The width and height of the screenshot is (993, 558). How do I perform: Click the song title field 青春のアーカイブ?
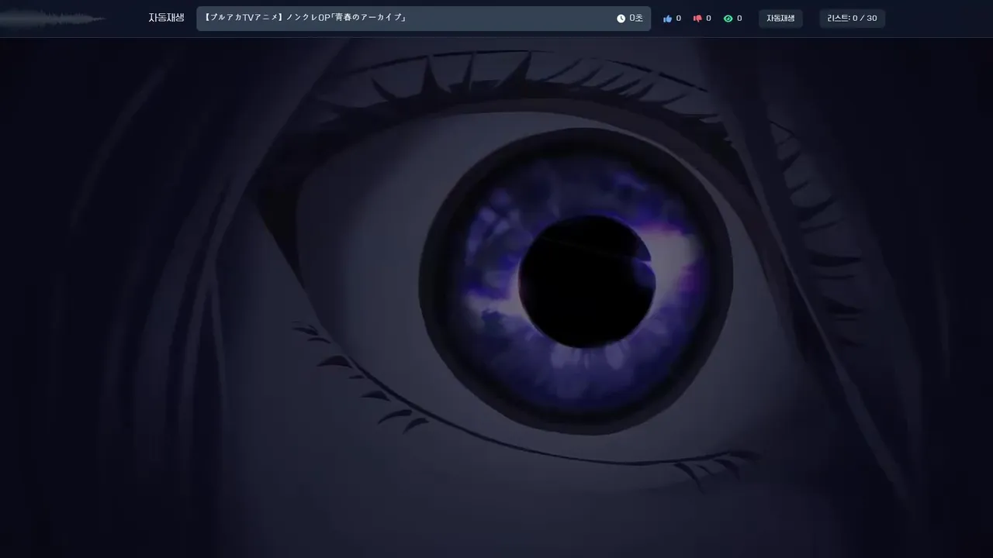click(424, 19)
